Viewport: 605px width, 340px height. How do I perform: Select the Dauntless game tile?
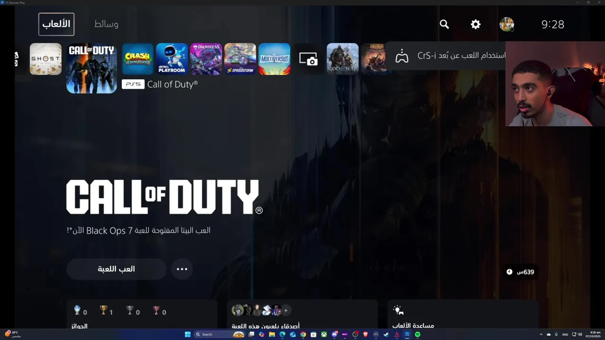206,59
